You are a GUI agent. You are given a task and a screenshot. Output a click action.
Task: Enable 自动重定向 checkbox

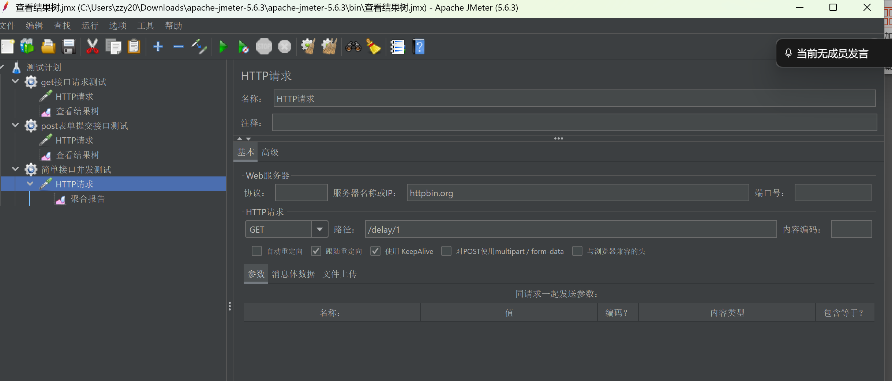[x=256, y=251]
